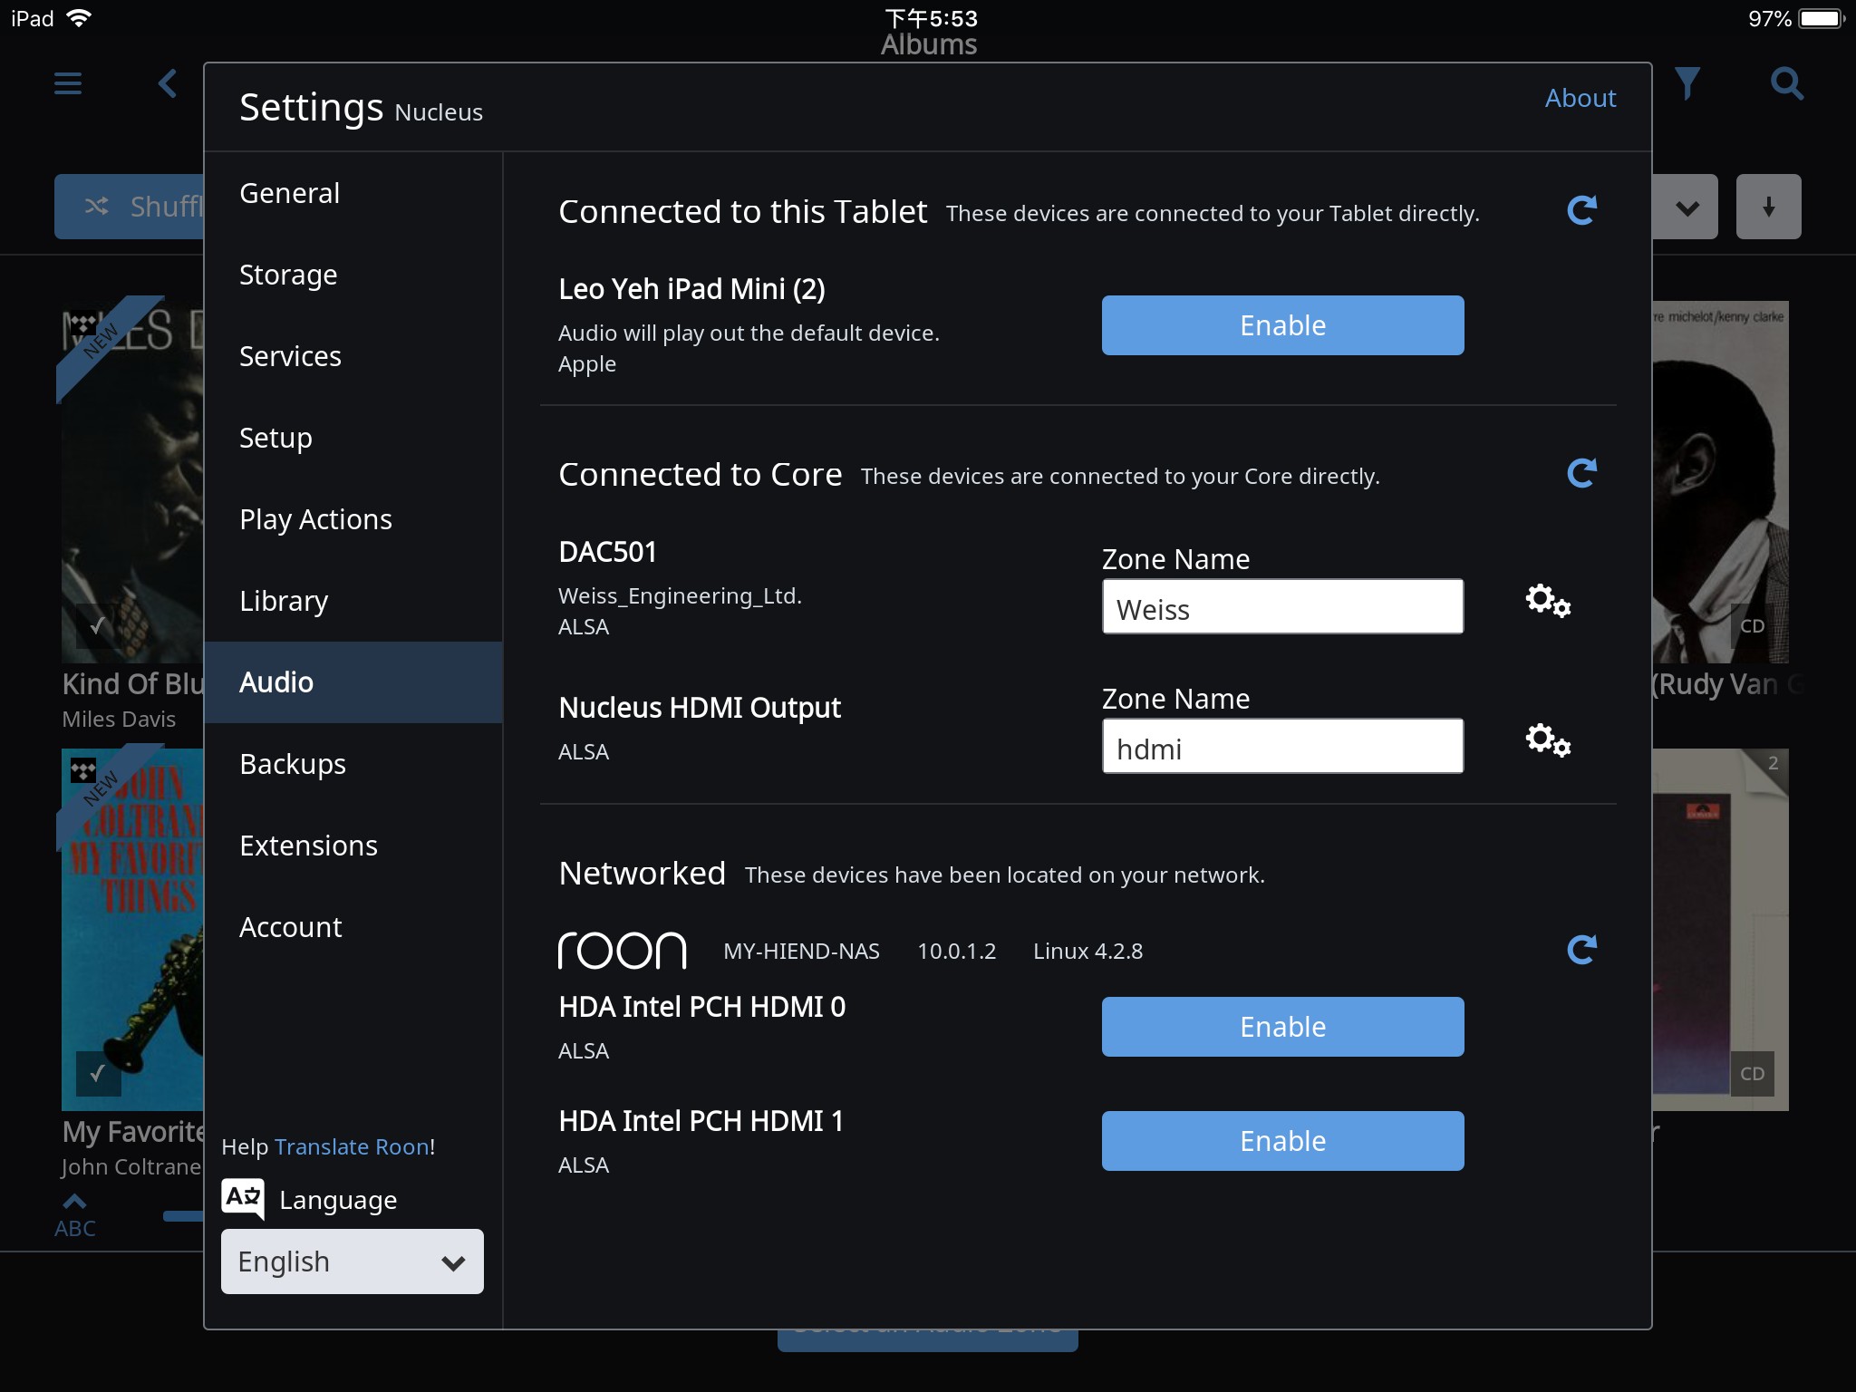Edit the Nucleus HDMI zone name field 'hdmi'

(1282, 746)
